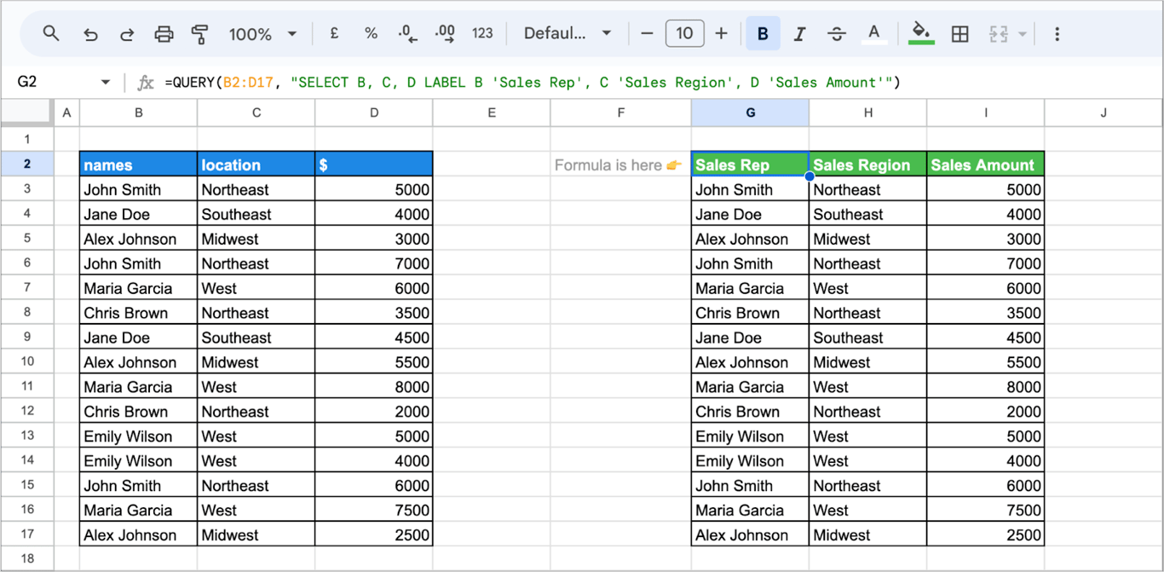Open the search menus magnifier icon

pos(51,33)
